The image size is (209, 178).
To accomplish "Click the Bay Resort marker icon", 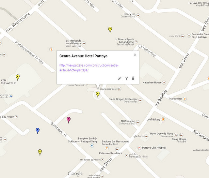I will pos(16,117).
